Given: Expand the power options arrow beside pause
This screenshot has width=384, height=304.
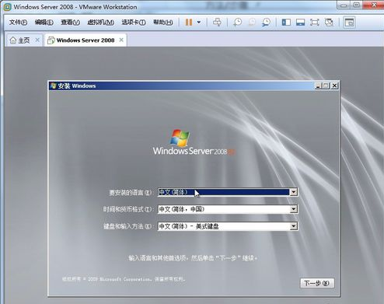Looking at the screenshot, I should point(199,23).
